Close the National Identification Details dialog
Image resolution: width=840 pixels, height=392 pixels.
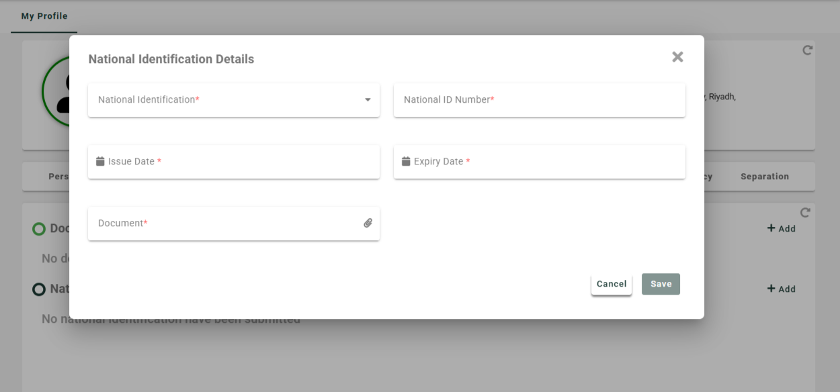tap(677, 57)
